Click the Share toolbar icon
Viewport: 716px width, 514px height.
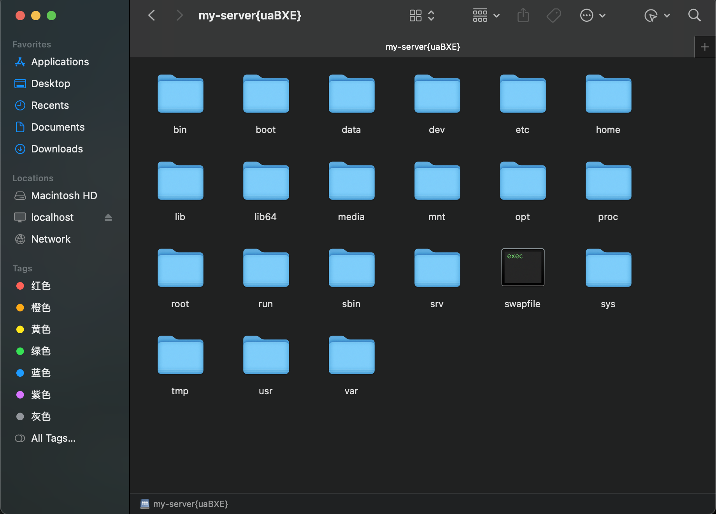pos(523,16)
